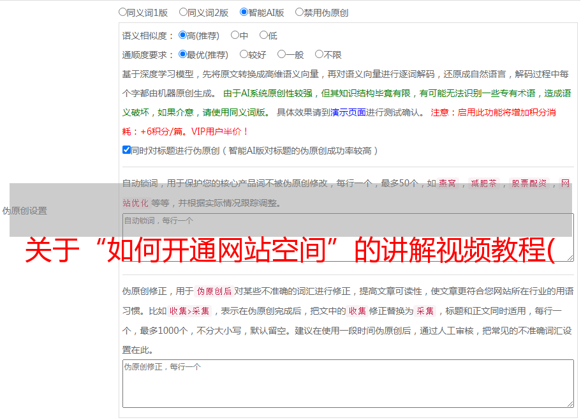Set 通顺度要求 to 最优(推荐)
Screen dimensions: 581x420
182,54
